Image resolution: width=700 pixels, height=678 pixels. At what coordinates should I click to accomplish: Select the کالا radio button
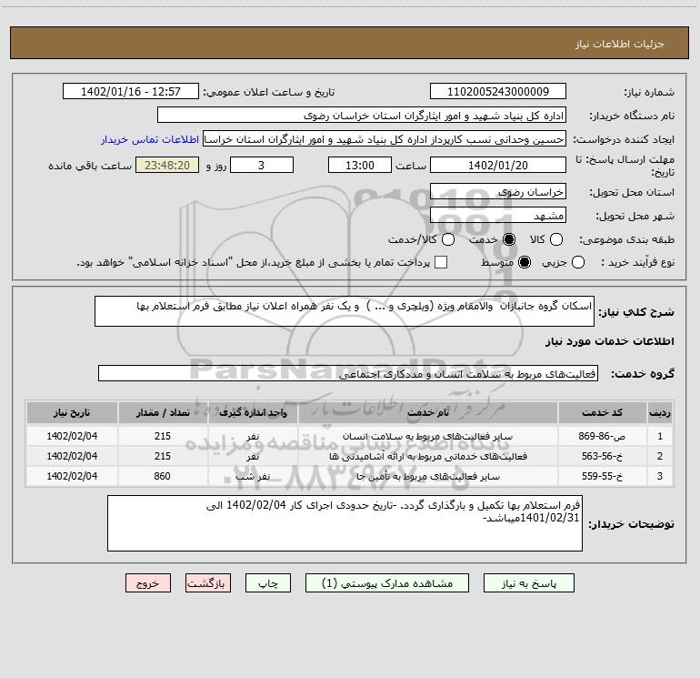pyautogui.click(x=555, y=239)
